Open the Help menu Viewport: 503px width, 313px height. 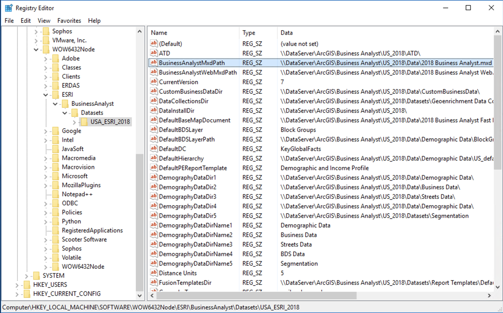[x=94, y=20]
